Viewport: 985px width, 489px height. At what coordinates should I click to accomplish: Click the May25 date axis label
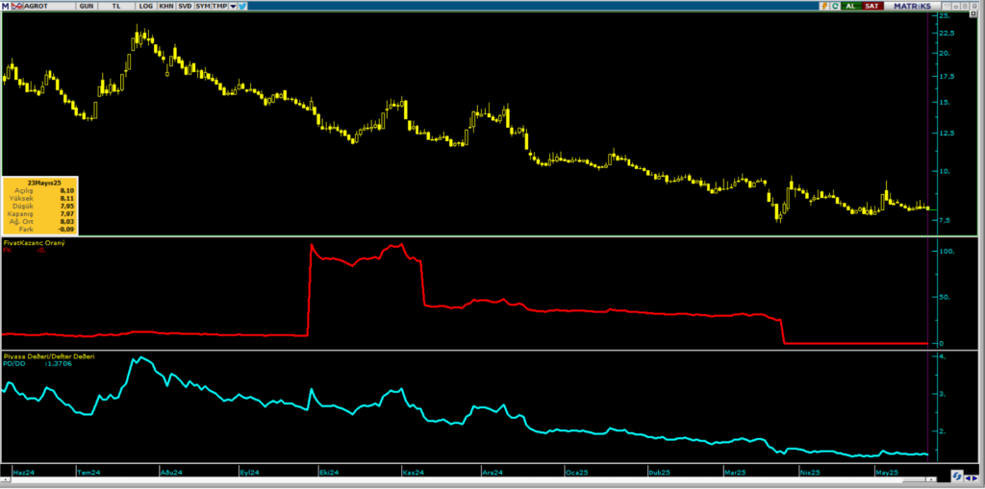[886, 472]
